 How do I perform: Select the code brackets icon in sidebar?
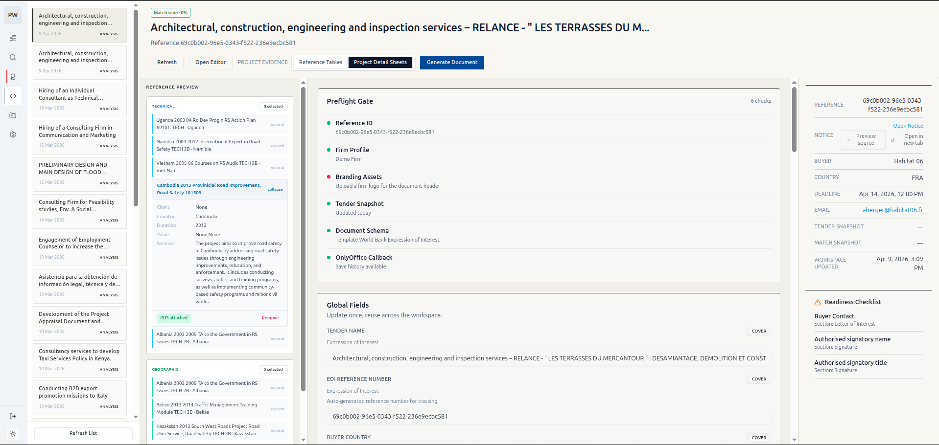13,96
